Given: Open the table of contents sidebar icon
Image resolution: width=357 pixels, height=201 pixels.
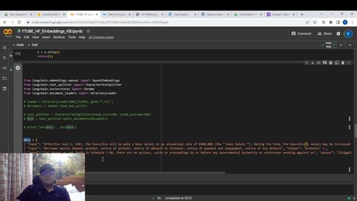Looking at the screenshot, I should [x=4, y=47].
